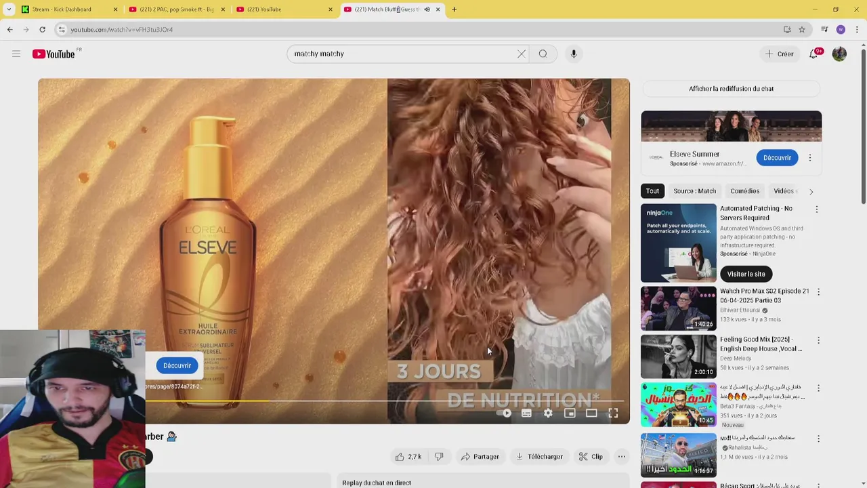Image resolution: width=867 pixels, height=488 pixels.
Task: Open options for Feeling Good Mix video
Action: click(x=818, y=340)
